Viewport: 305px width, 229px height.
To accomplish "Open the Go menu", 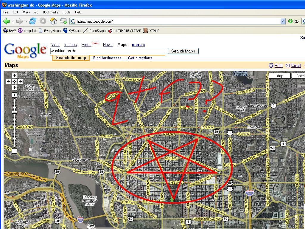I will pyautogui.click(x=36, y=12).
